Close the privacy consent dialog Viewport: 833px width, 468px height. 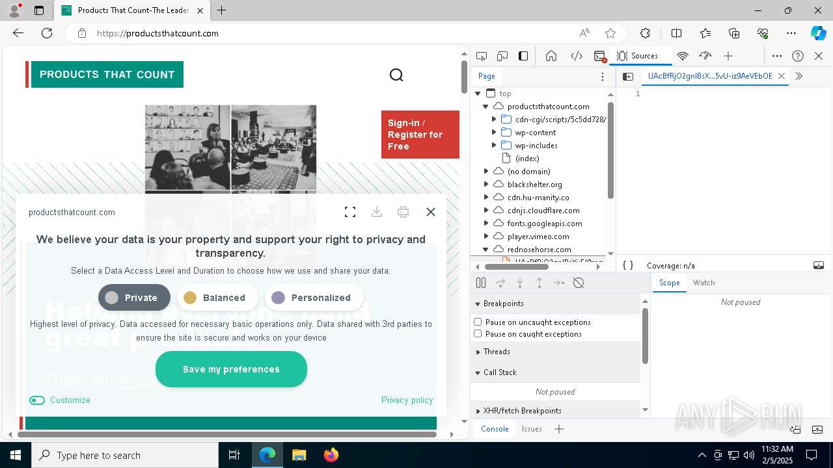click(430, 212)
